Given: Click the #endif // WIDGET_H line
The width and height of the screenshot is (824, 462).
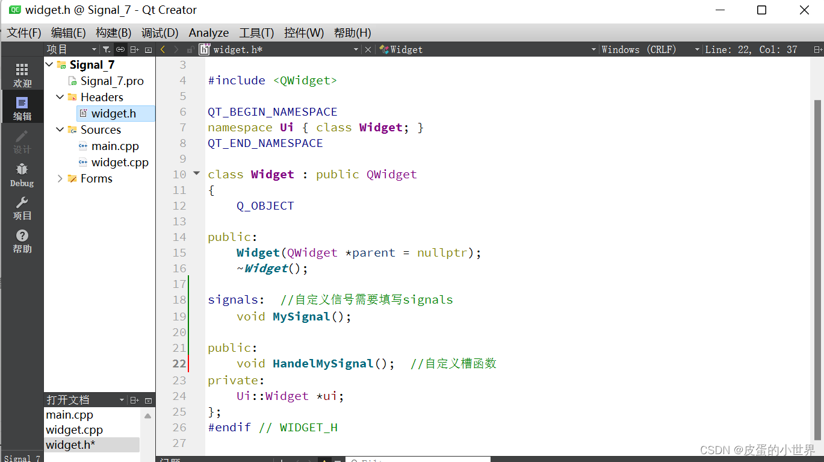Looking at the screenshot, I should pos(273,427).
